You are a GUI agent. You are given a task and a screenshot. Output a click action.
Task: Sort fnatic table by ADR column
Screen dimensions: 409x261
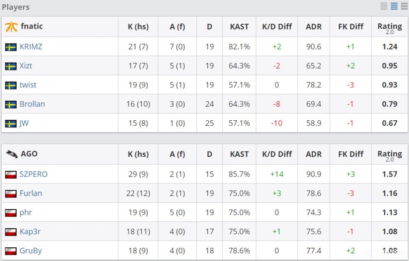(x=314, y=26)
